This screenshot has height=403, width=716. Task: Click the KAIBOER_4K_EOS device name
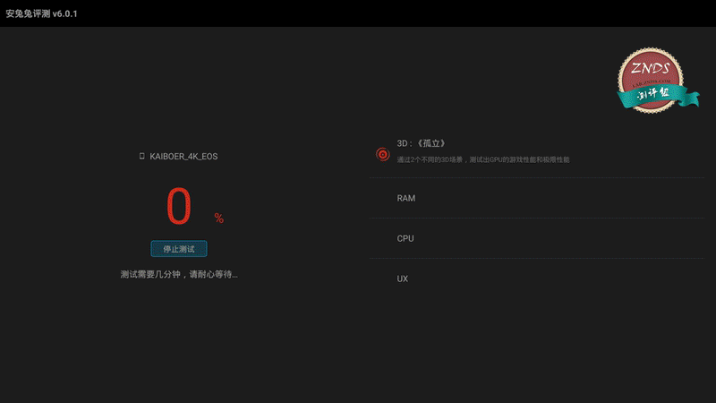click(x=183, y=156)
